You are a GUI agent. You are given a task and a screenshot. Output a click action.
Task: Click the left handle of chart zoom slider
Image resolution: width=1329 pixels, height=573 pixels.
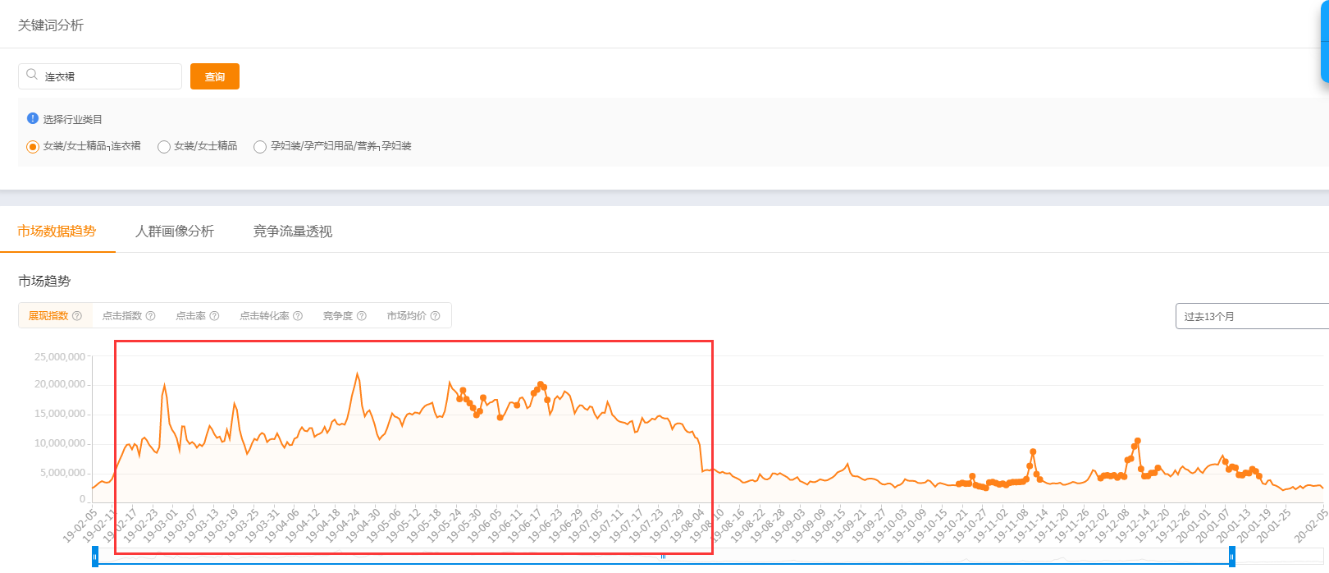click(95, 557)
